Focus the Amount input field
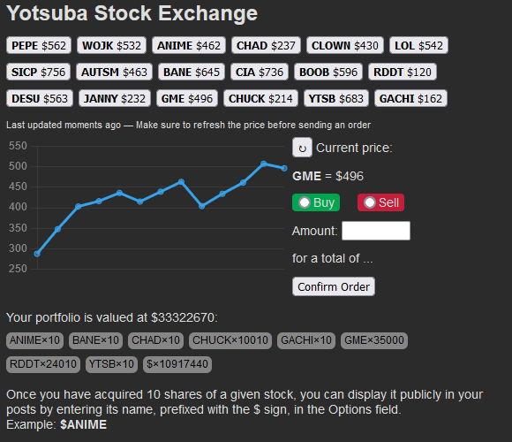Screen dimensions: 512x442 pos(376,231)
